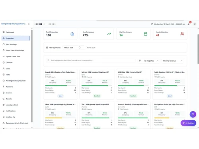
Task: Click sidebar scroll down arrow
Action: point(32,128)
